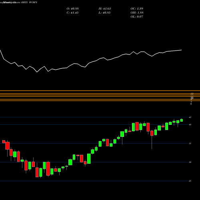
Task: Click the 35 price axis label
Action: pos(190,144)
